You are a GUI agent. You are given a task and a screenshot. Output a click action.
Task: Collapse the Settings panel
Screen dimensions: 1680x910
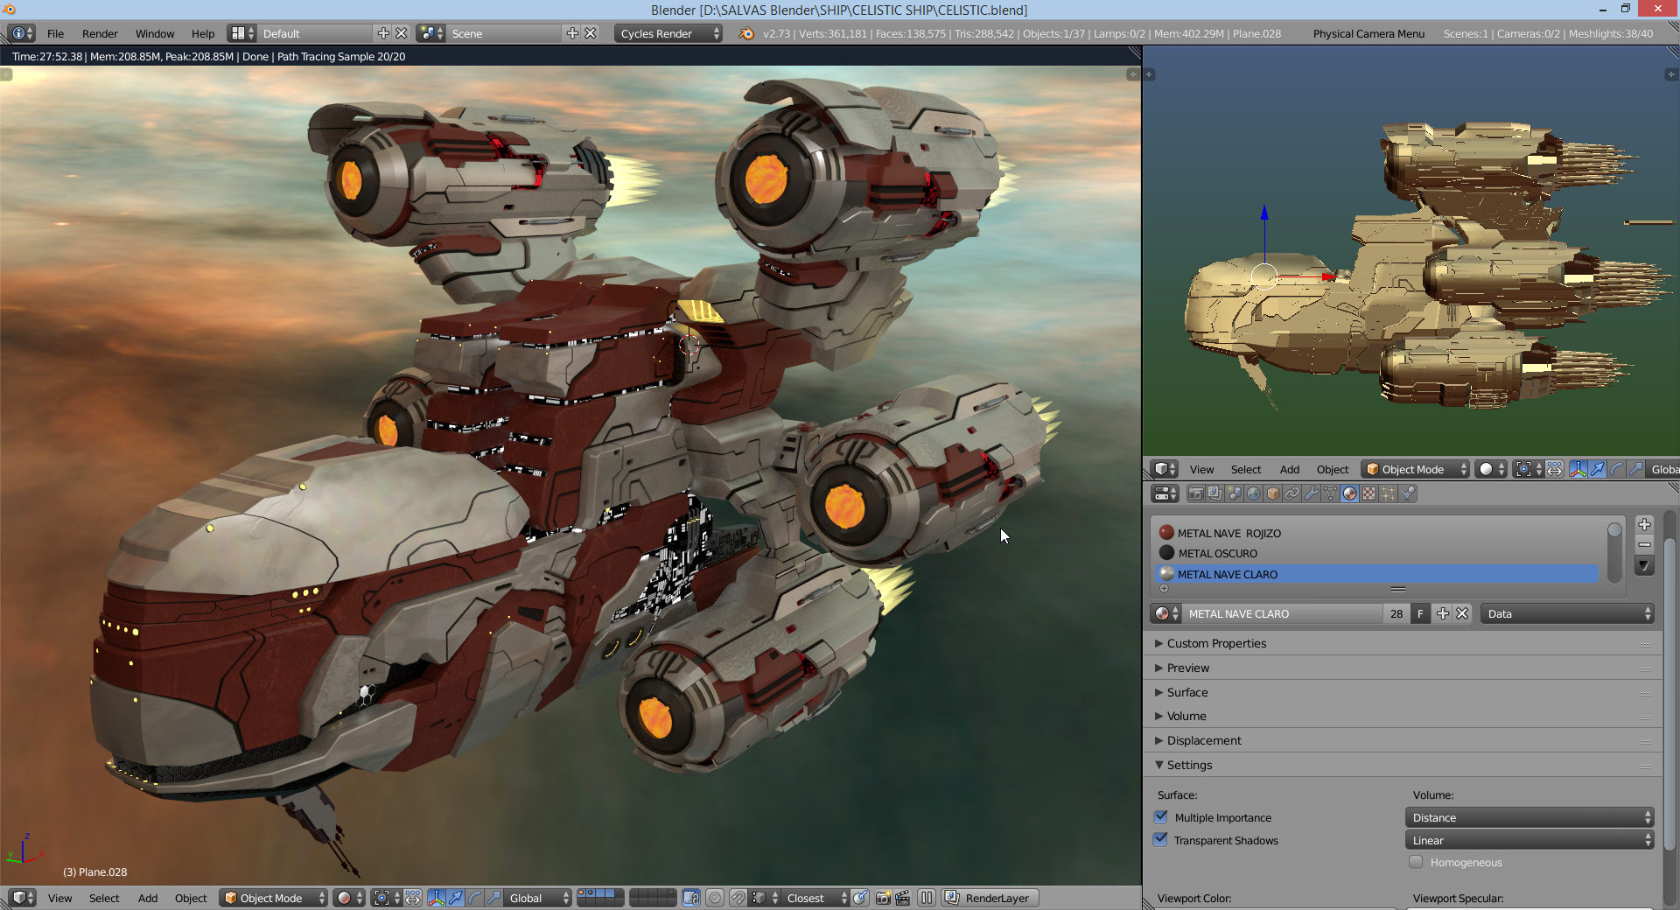tap(1189, 765)
